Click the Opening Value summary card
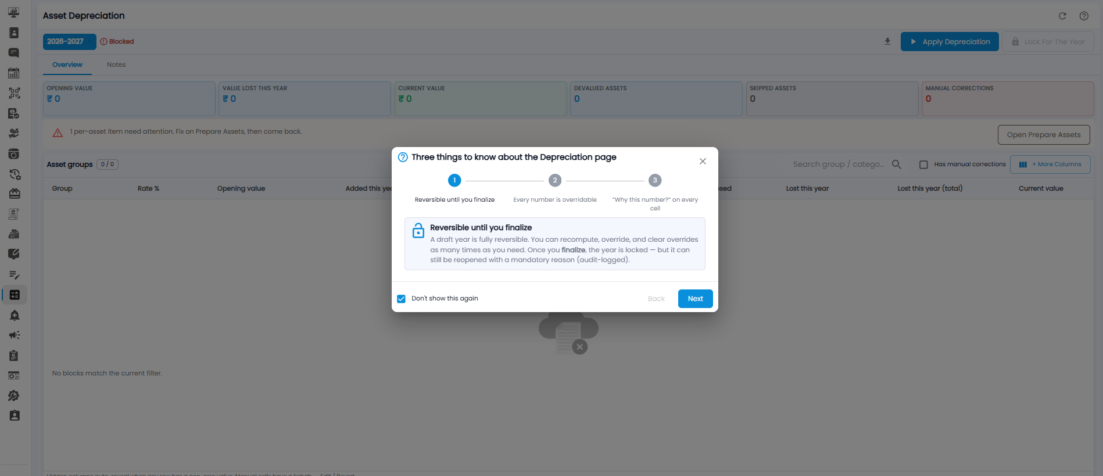 [x=129, y=99]
